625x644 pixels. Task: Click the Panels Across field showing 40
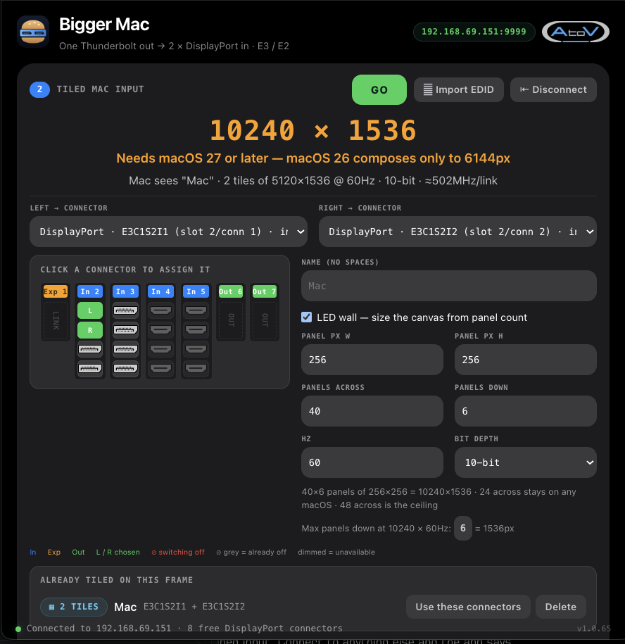[x=372, y=411]
